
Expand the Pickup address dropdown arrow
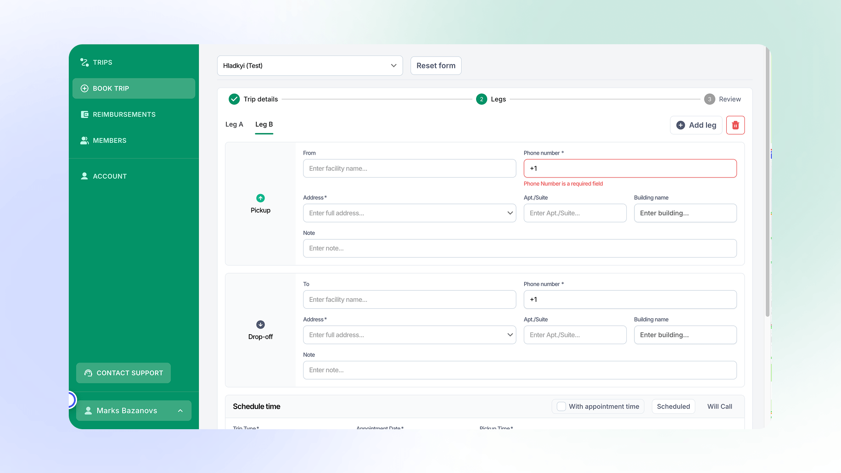click(x=510, y=213)
